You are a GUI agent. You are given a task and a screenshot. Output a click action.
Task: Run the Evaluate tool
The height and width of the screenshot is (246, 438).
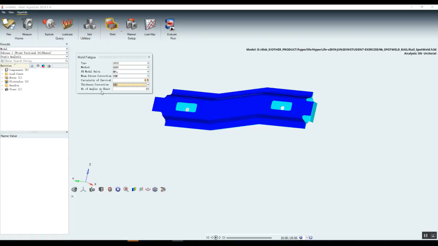click(x=172, y=27)
